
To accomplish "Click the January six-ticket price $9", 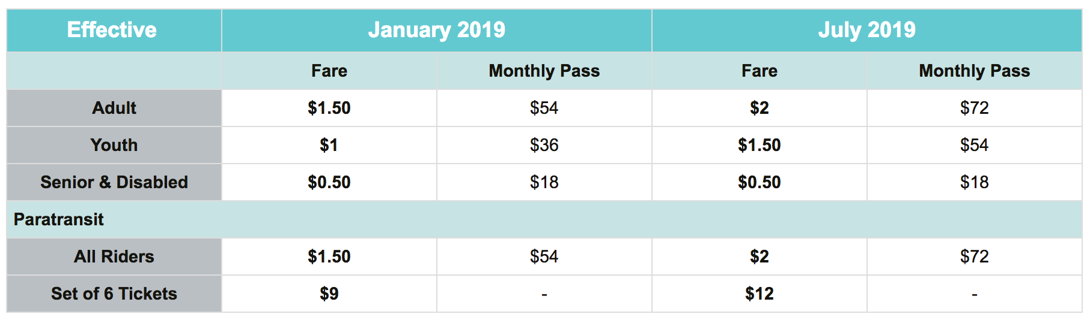I will 329,294.
